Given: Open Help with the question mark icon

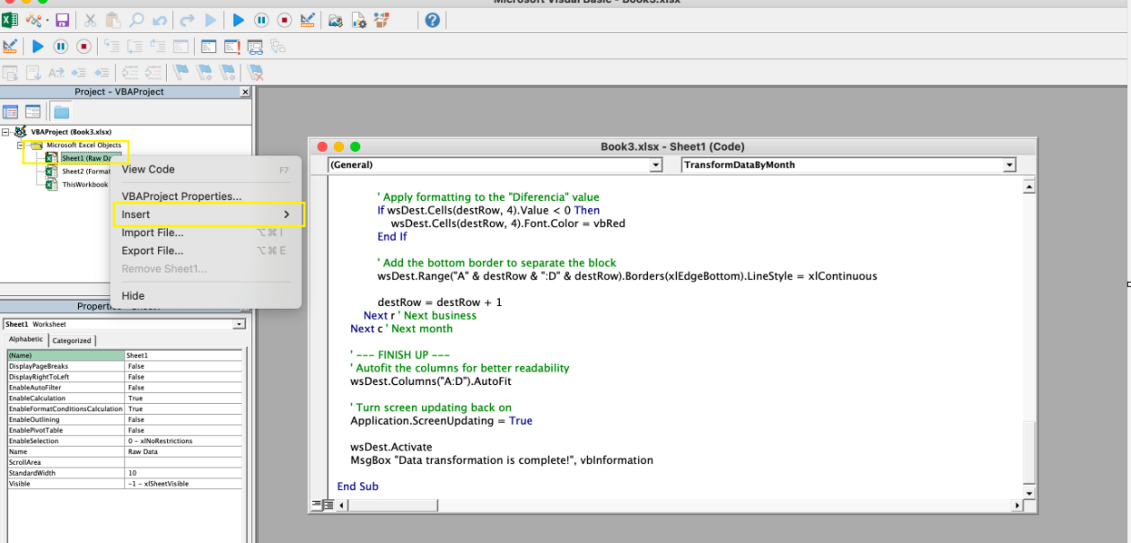Looking at the screenshot, I should click(433, 20).
